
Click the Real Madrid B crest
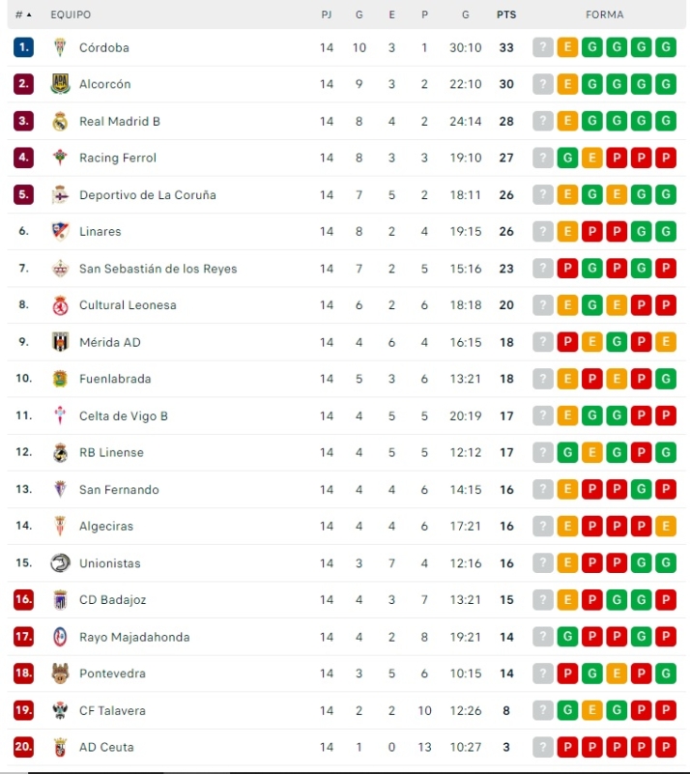pos(60,121)
